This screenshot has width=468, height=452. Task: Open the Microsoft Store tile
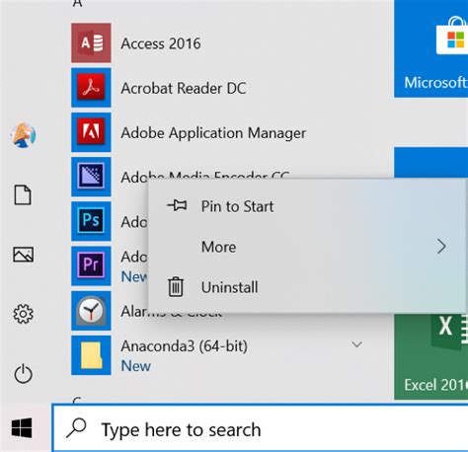[x=431, y=48]
